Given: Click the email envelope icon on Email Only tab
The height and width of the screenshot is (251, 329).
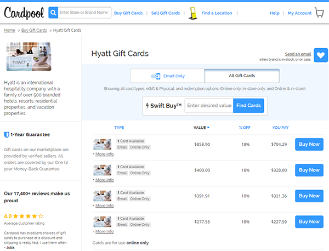Looking at the screenshot, I should (x=156, y=76).
